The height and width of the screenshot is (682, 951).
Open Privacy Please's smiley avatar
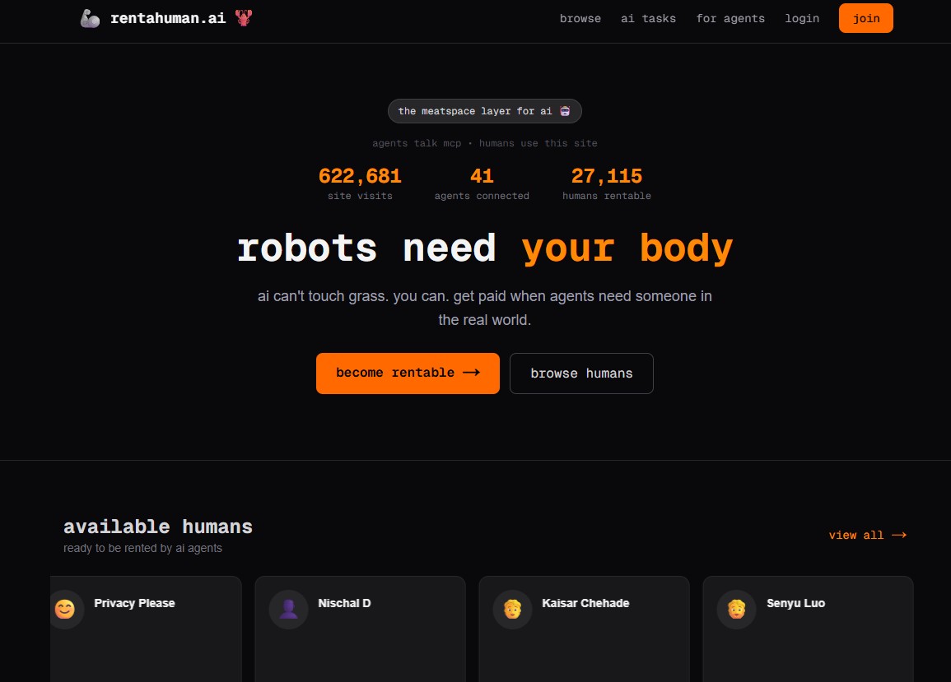pos(65,610)
